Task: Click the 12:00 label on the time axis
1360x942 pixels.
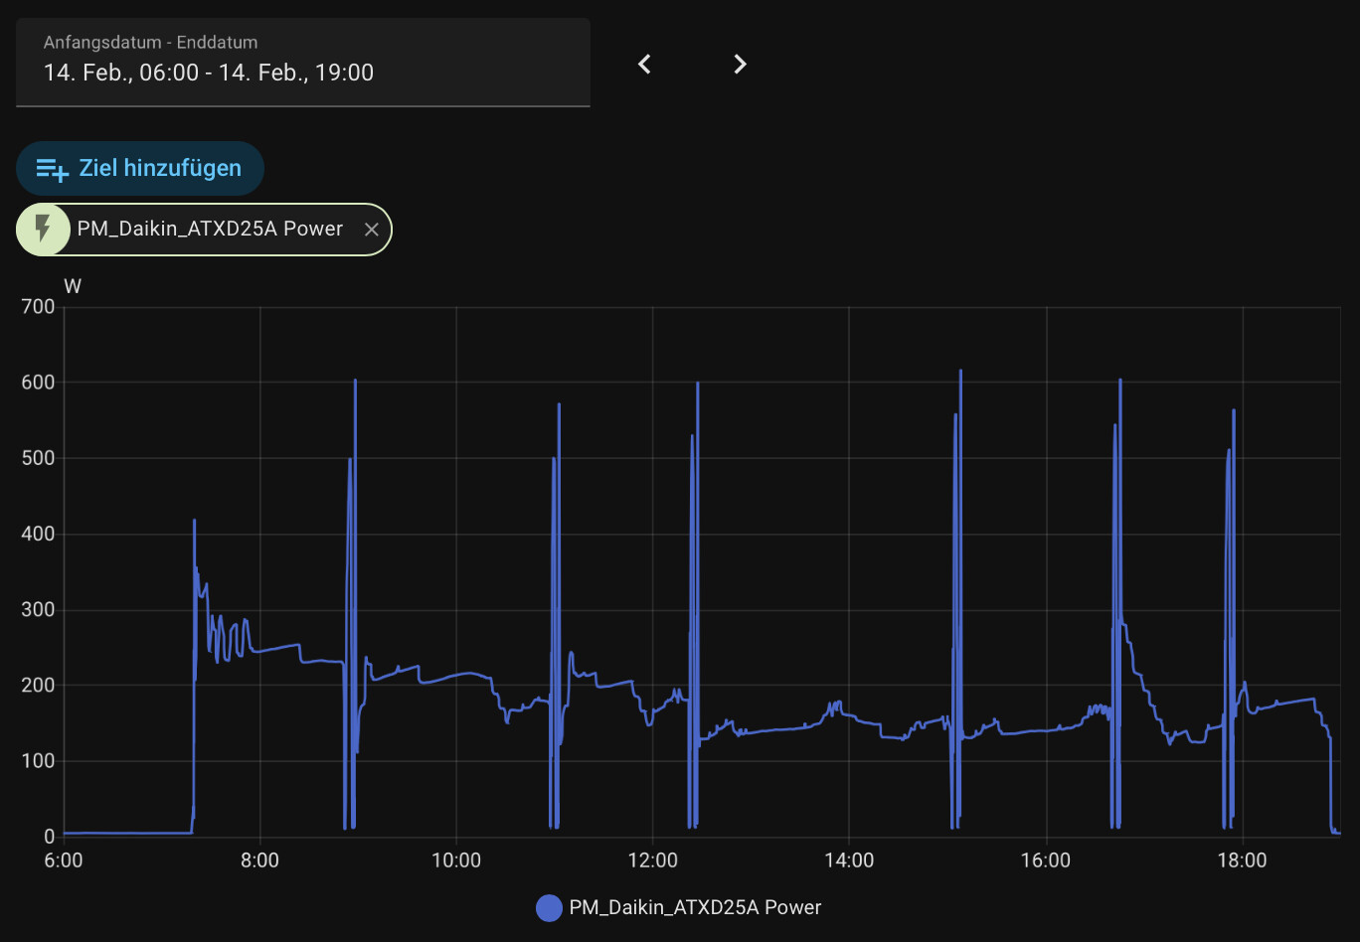Action: (x=652, y=861)
